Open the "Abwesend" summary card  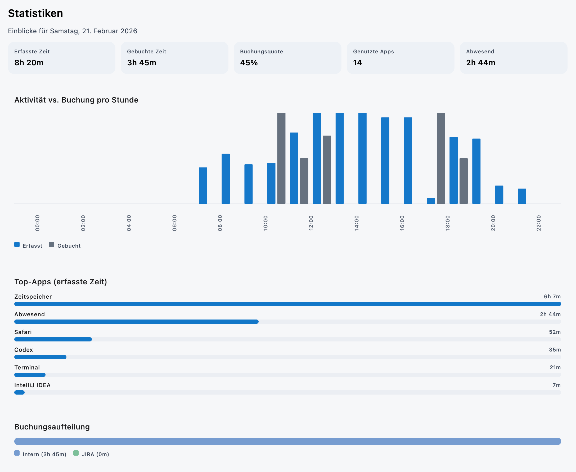click(x=513, y=58)
